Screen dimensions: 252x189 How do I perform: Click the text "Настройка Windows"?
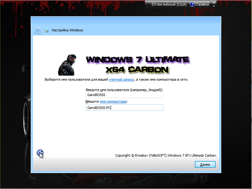(x=67, y=30)
